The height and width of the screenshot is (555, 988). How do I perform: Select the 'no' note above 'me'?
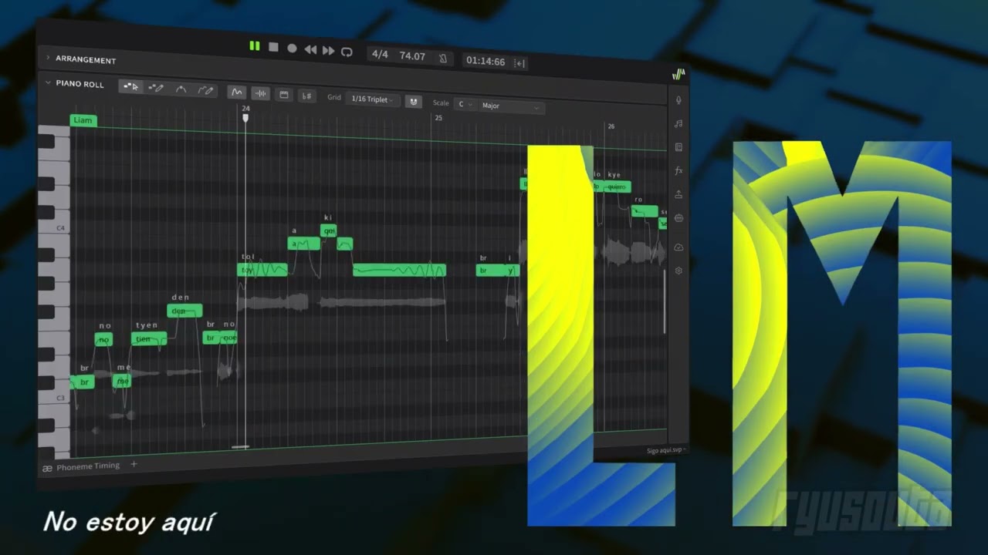103,339
